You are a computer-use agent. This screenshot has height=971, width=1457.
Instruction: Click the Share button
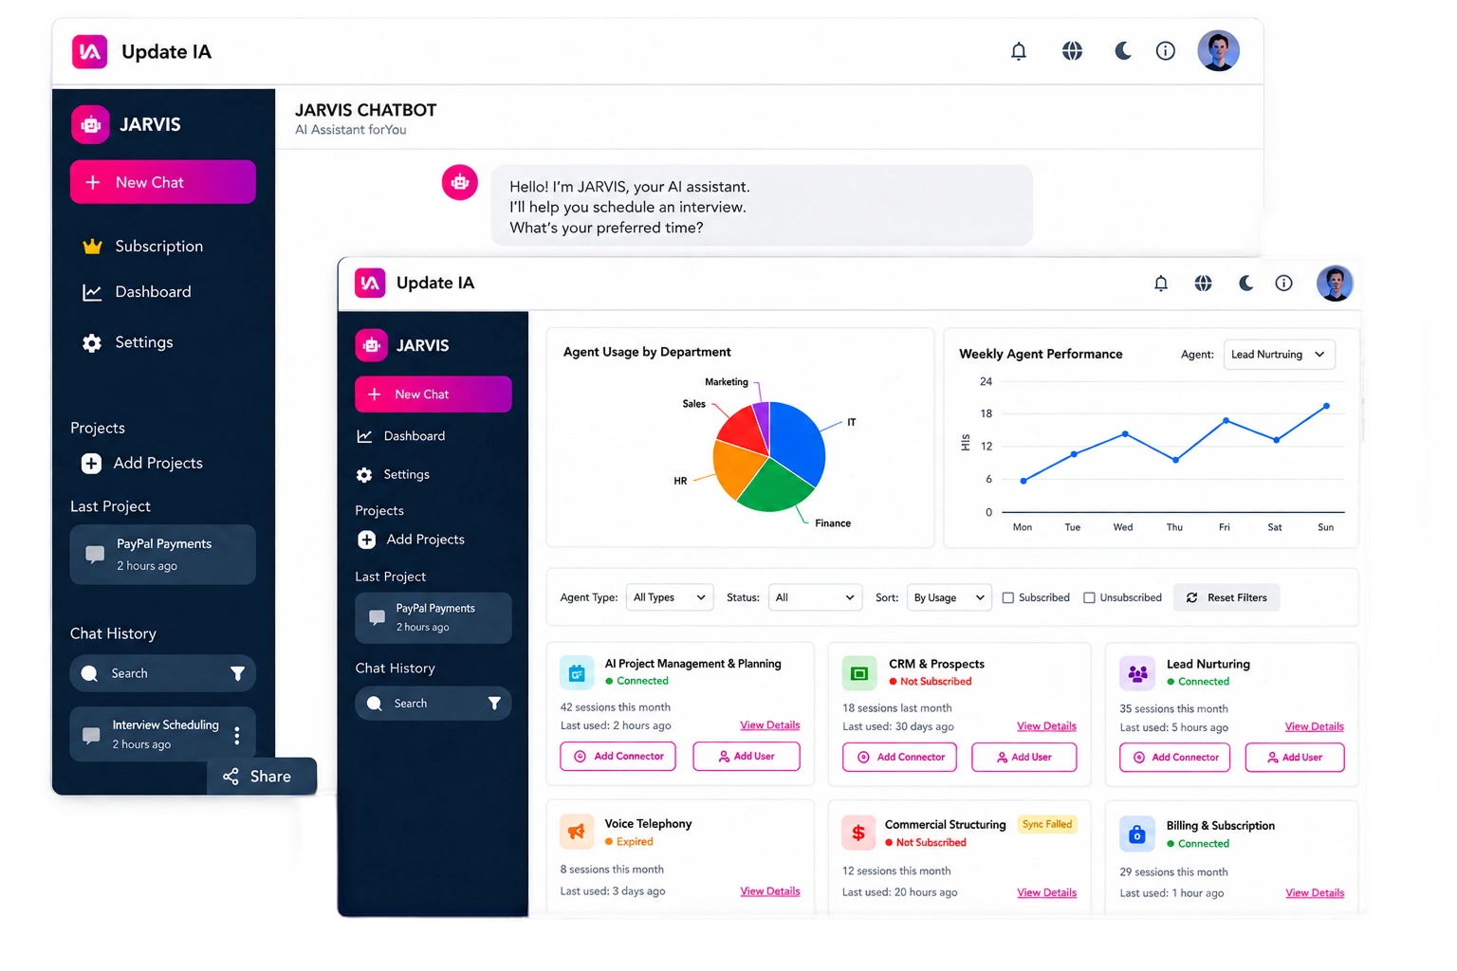click(262, 777)
